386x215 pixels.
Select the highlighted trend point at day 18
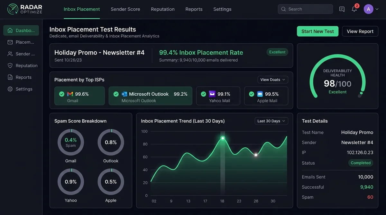pyautogui.click(x=223, y=138)
